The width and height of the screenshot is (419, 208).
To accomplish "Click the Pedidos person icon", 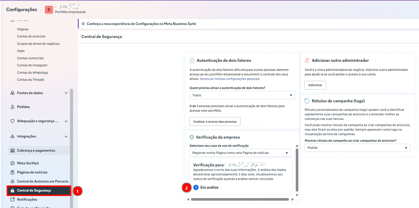I will pyautogui.click(x=12, y=107).
